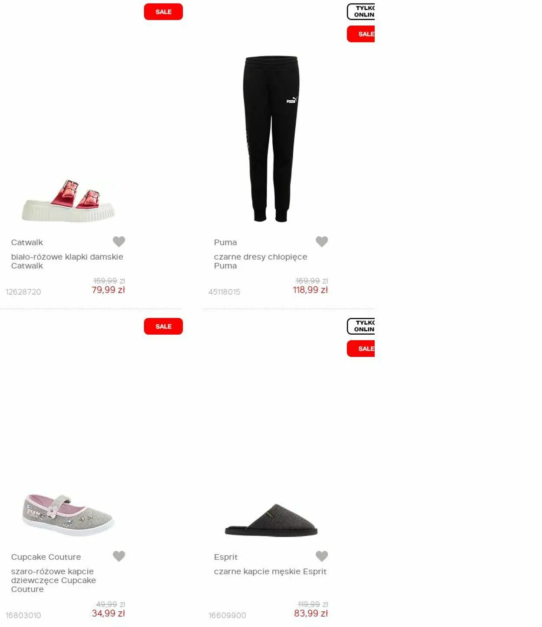Open the white-pink Catwalk sandal image

(69, 200)
